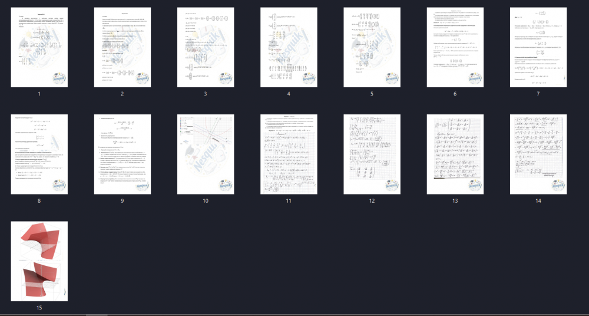Click page number label 10
This screenshot has width=589, height=316.
(x=206, y=201)
